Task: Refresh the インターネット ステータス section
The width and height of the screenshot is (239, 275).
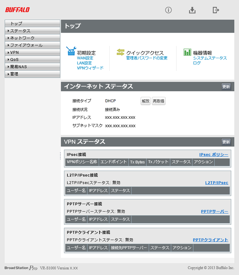Action: 226,86
